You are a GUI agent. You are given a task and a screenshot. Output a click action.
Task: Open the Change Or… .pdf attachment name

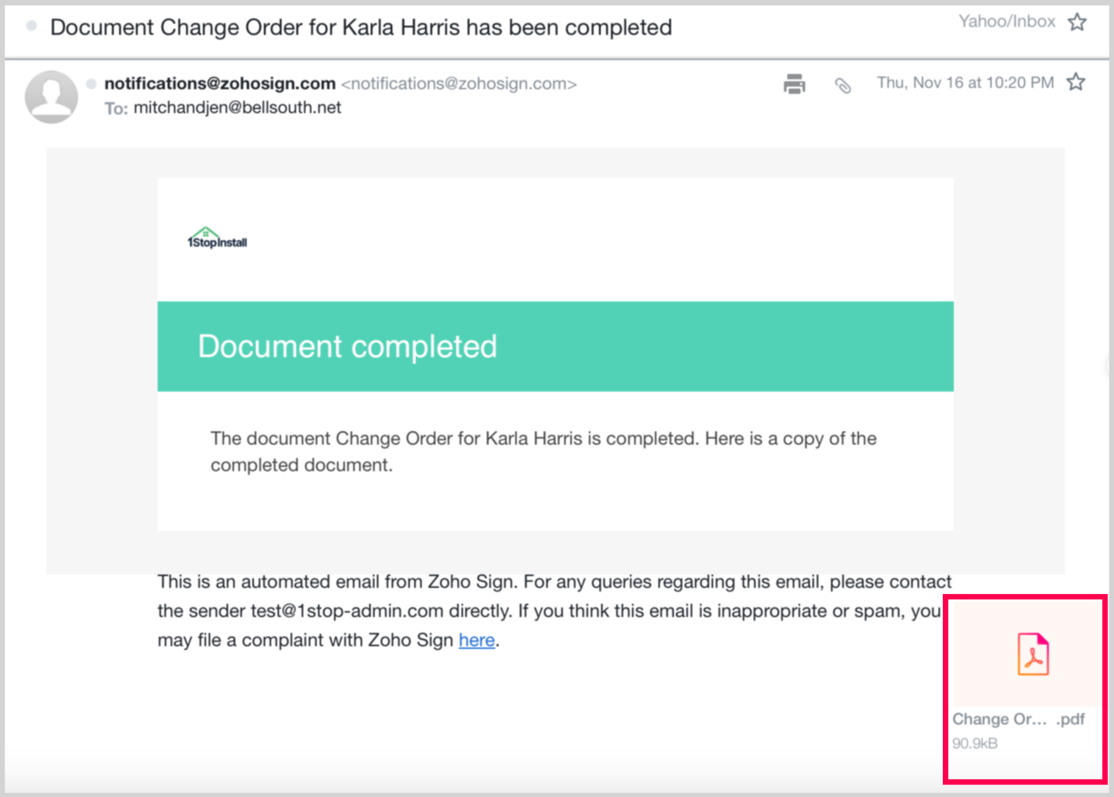pyautogui.click(x=1018, y=719)
